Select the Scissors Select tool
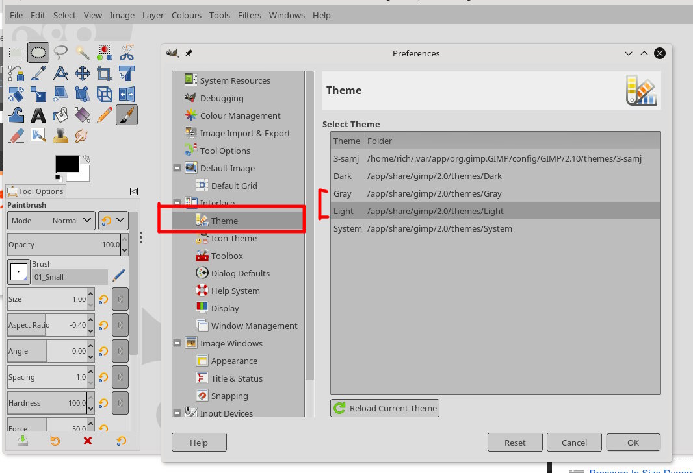 click(127, 53)
